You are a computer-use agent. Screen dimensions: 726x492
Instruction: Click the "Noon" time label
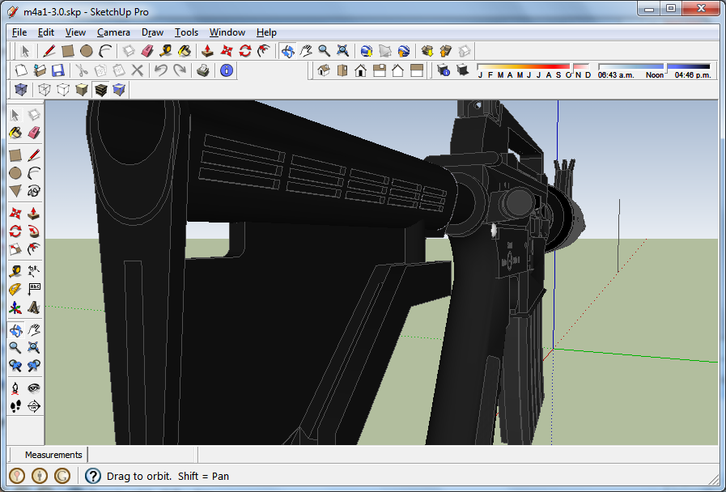point(655,75)
